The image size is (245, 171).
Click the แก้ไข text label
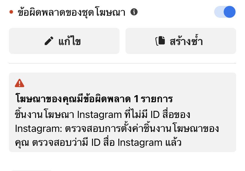tap(70, 41)
